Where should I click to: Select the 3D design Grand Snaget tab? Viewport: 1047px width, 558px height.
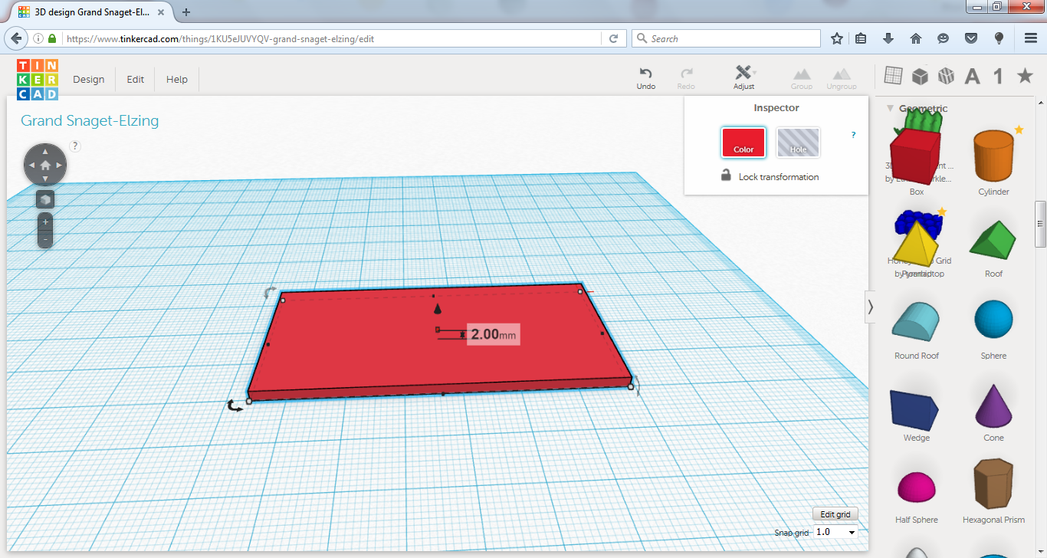[94, 12]
